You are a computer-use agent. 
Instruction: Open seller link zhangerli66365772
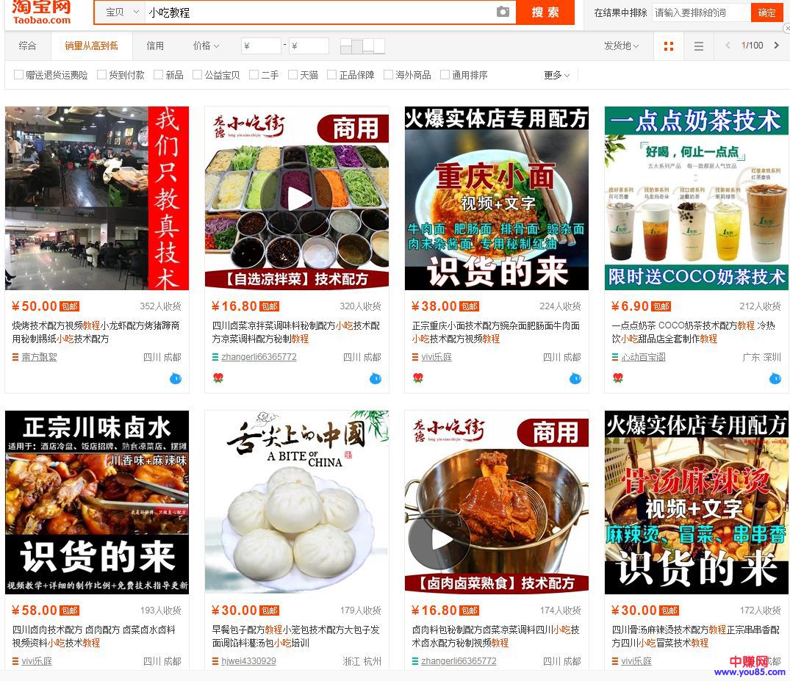(259, 357)
